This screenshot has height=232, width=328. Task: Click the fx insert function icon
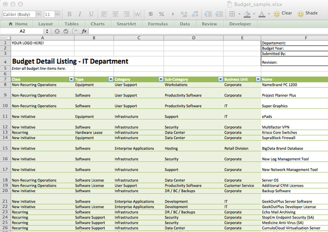(x=84, y=31)
